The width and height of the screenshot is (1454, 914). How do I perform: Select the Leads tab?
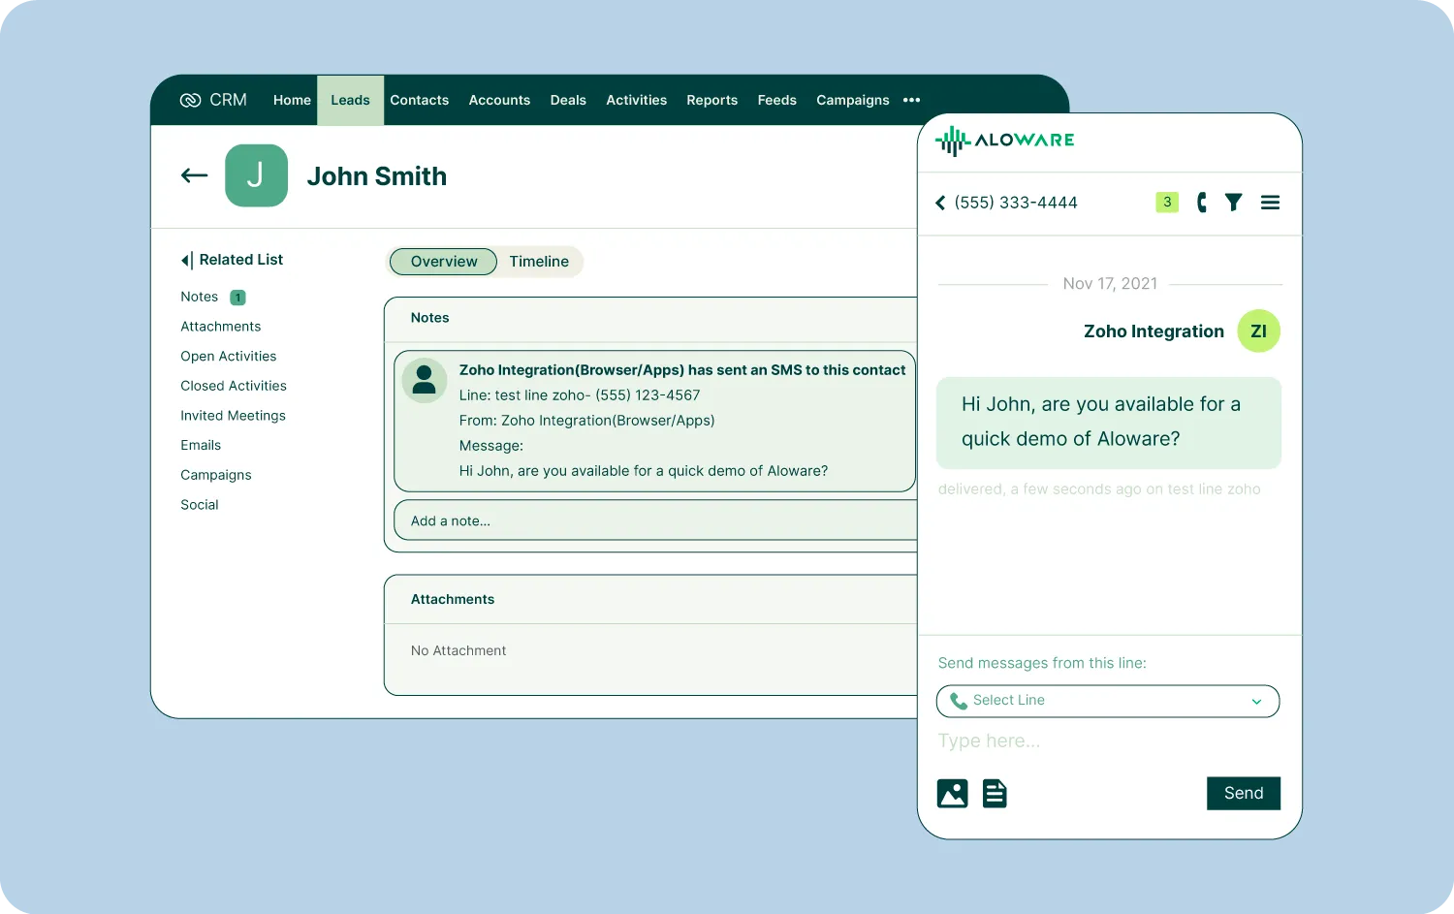(x=350, y=100)
